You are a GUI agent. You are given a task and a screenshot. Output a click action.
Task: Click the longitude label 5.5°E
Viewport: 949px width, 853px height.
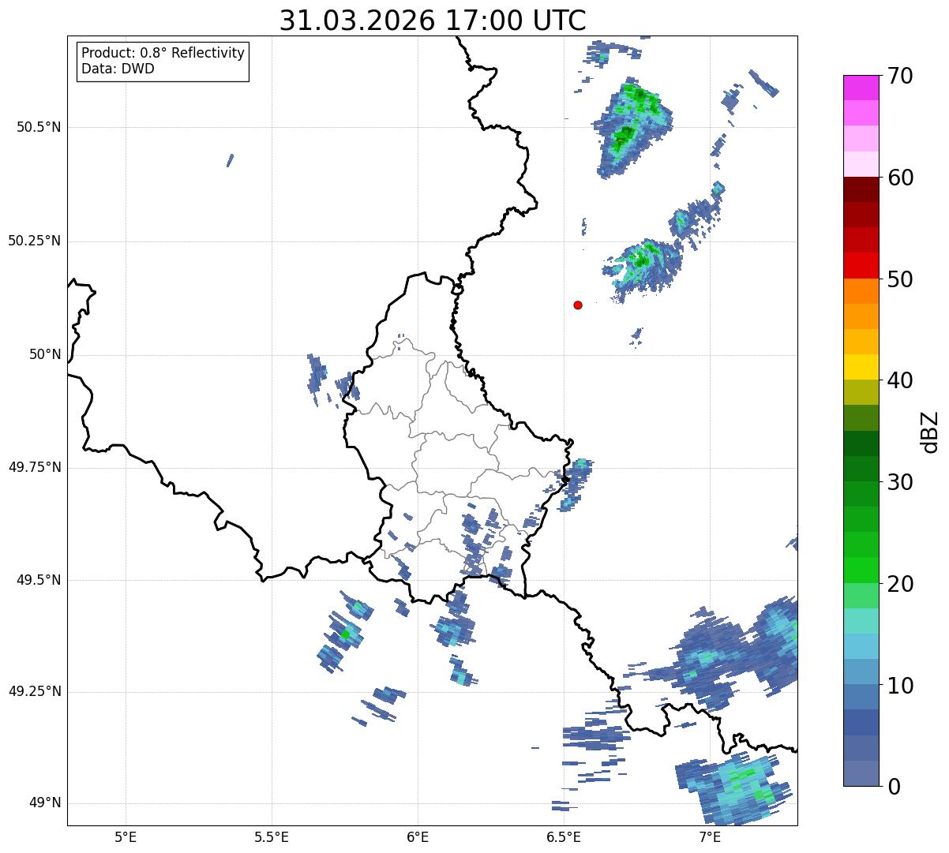pos(272,837)
